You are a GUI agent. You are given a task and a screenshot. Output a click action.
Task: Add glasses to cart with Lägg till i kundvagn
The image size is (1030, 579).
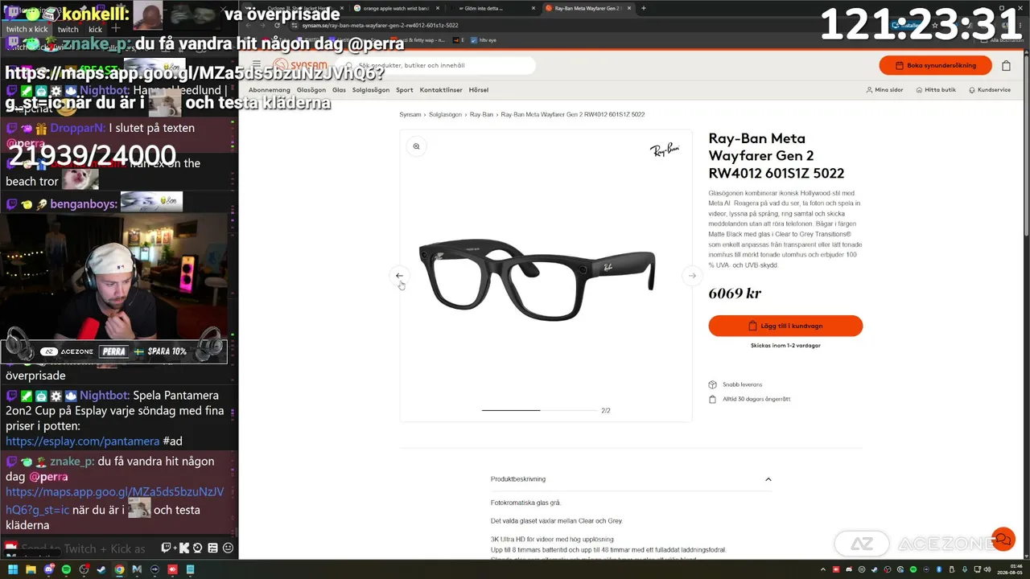pos(785,326)
